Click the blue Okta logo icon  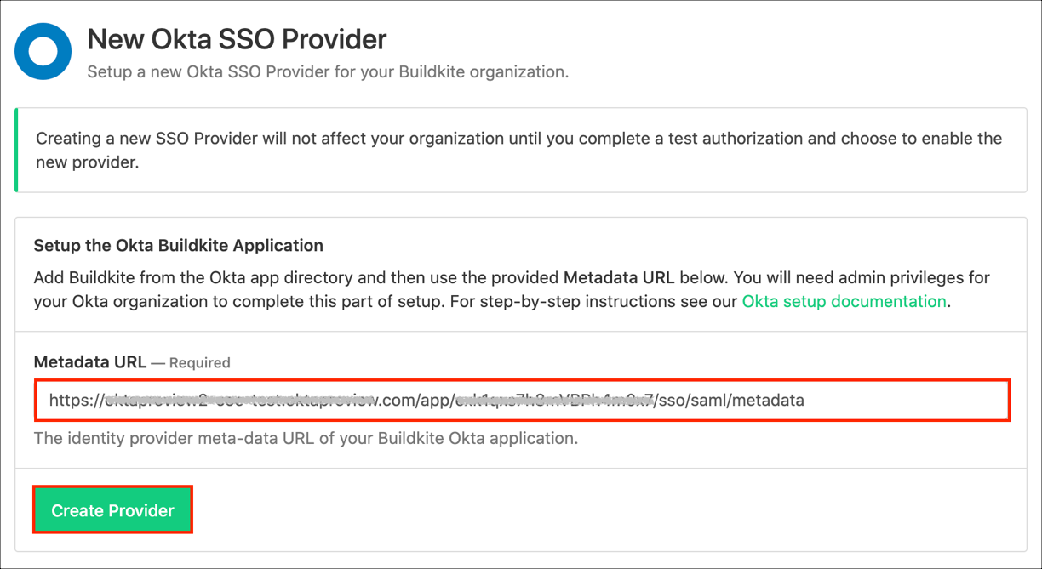click(43, 52)
